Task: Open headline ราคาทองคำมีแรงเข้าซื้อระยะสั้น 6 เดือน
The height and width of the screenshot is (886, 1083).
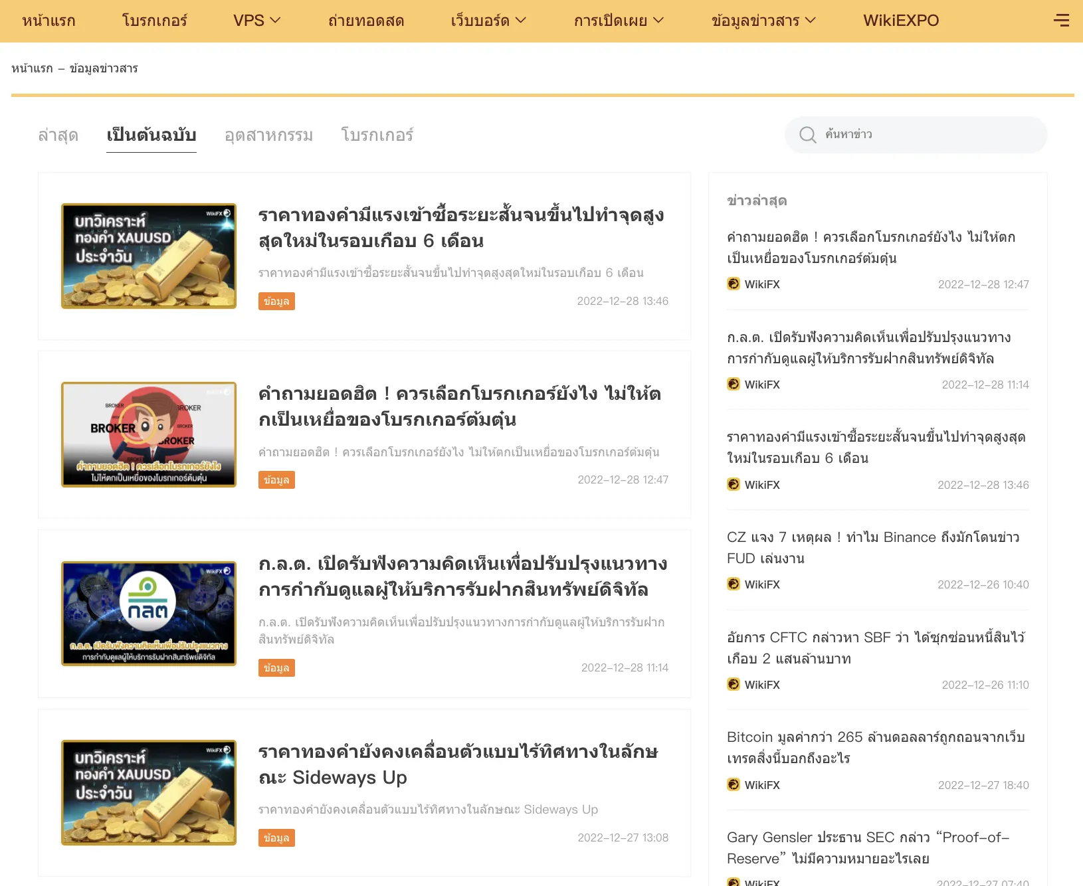Action: point(461,228)
